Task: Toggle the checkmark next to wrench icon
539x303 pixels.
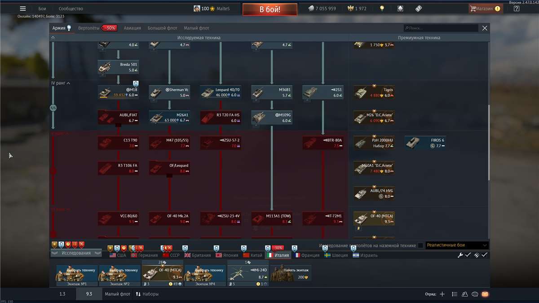Action: [x=468, y=255]
